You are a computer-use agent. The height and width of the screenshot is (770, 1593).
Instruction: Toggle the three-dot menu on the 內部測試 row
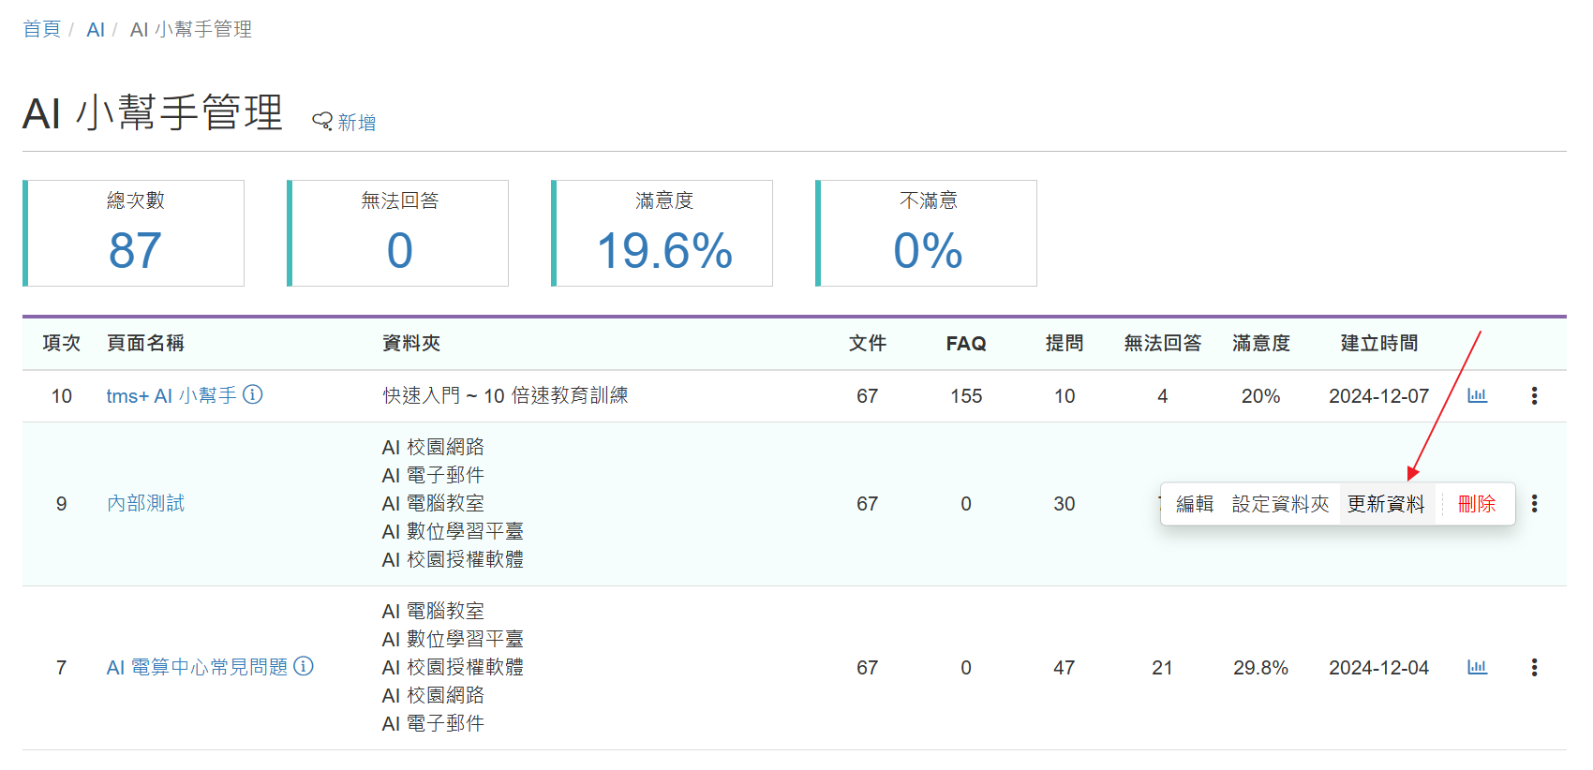tap(1534, 504)
